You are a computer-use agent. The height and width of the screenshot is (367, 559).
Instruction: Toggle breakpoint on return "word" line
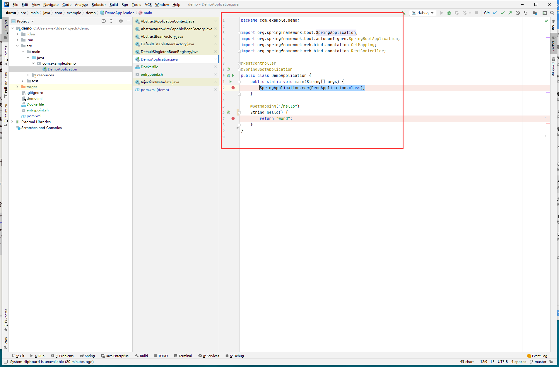point(233,118)
